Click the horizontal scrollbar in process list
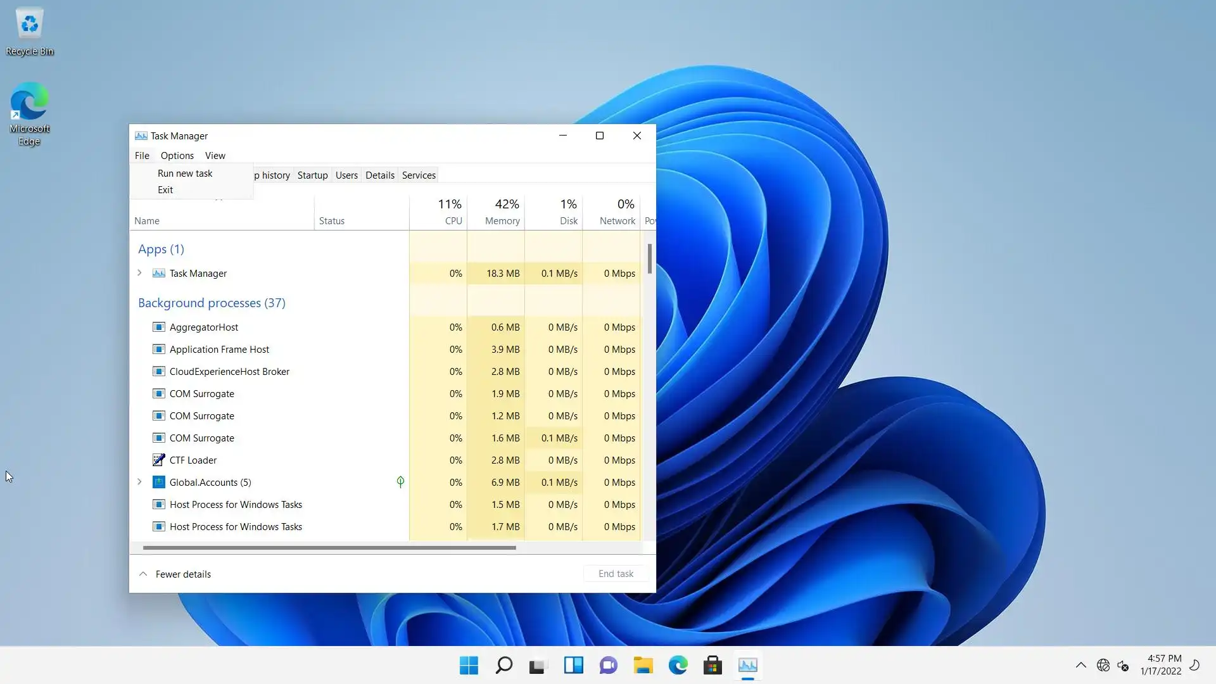This screenshot has width=1216, height=684. pyautogui.click(x=329, y=548)
